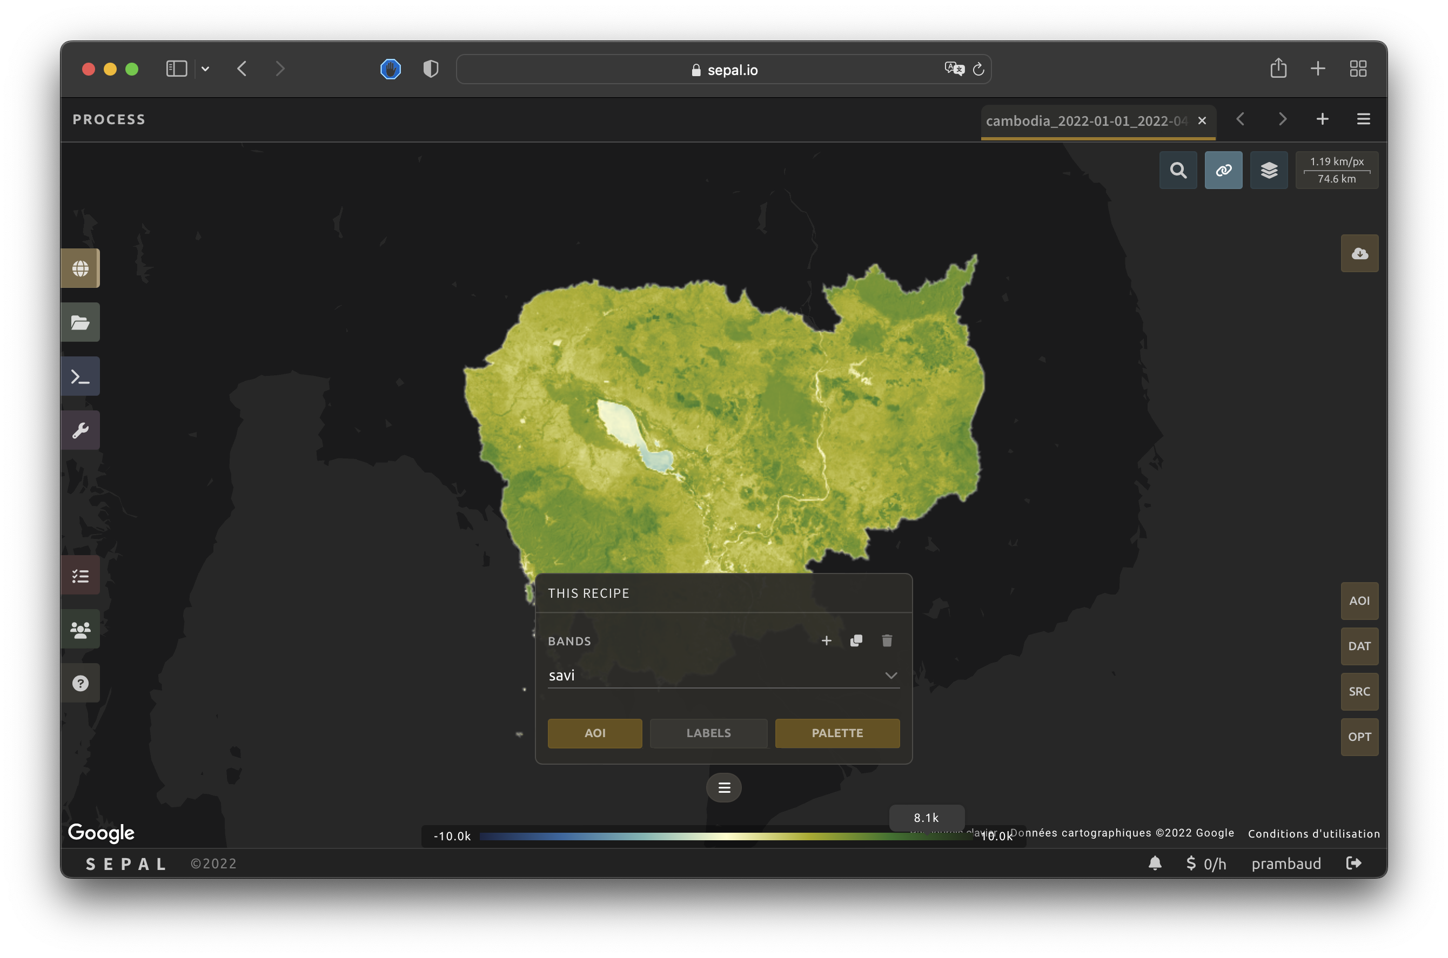Open the Files folder in the sidebar
Image resolution: width=1448 pixels, height=958 pixels.
(x=80, y=322)
